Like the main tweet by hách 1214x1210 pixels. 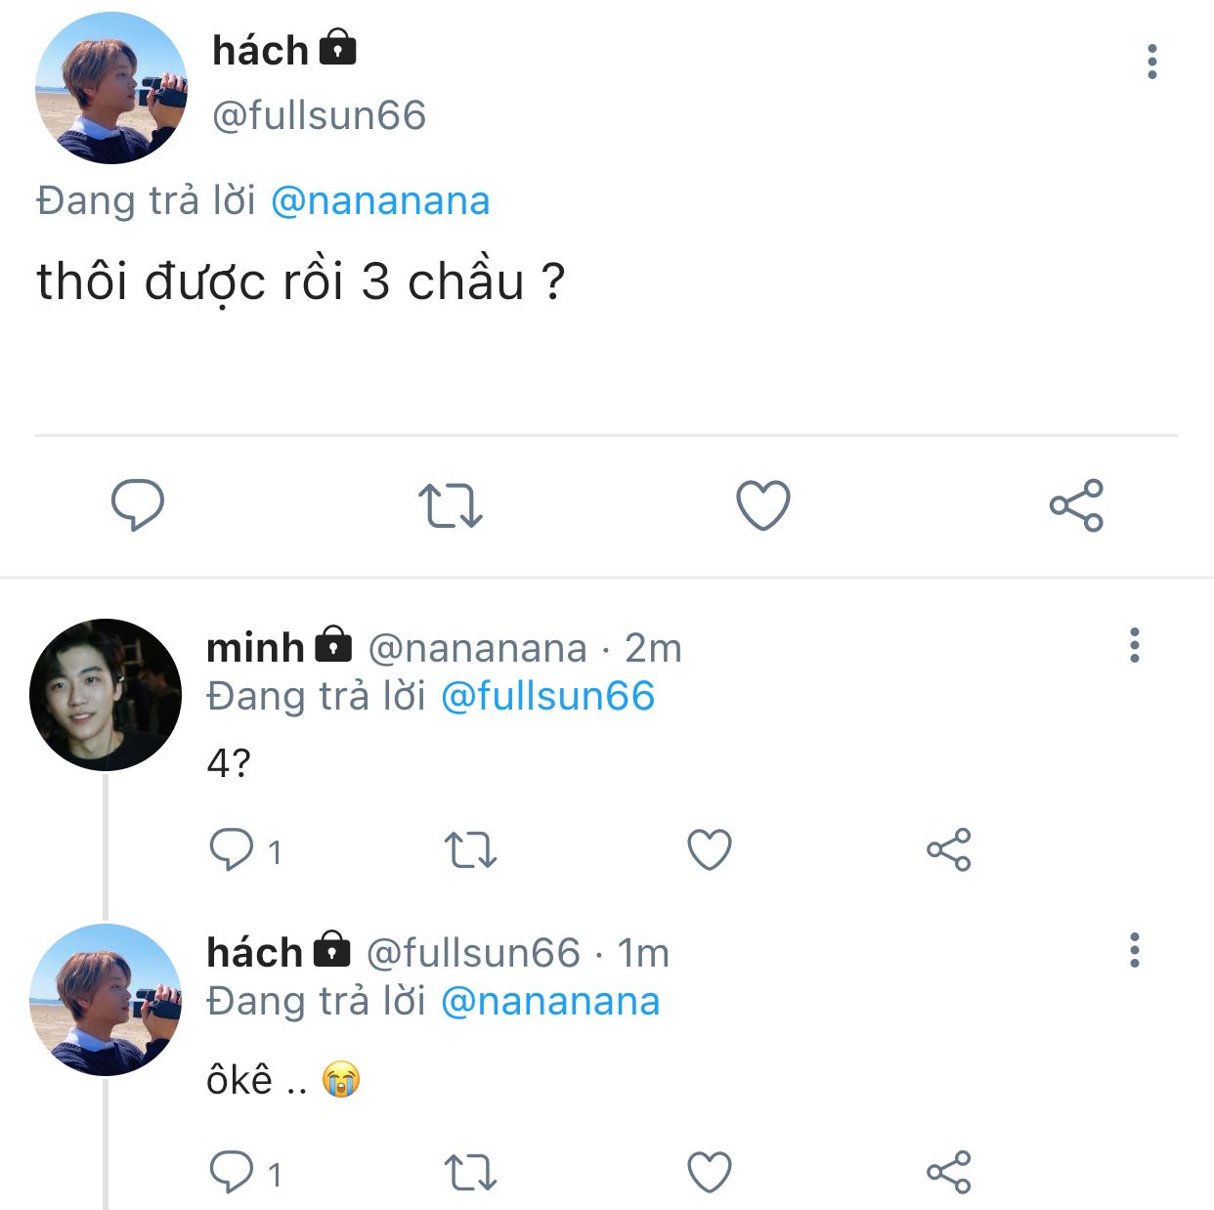(763, 505)
